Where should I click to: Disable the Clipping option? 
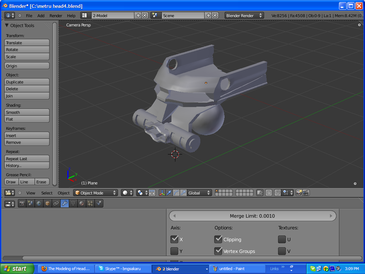coord(219,239)
